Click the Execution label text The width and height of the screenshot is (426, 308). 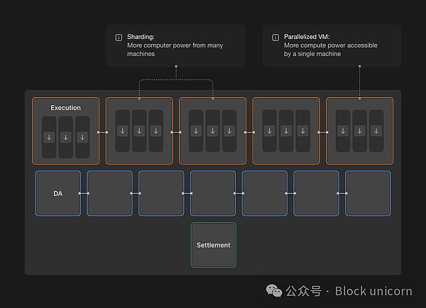[65, 108]
